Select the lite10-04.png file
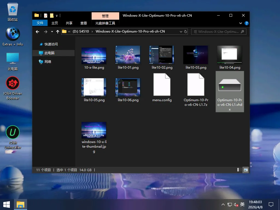This screenshot has height=210, width=280. coord(230,57)
